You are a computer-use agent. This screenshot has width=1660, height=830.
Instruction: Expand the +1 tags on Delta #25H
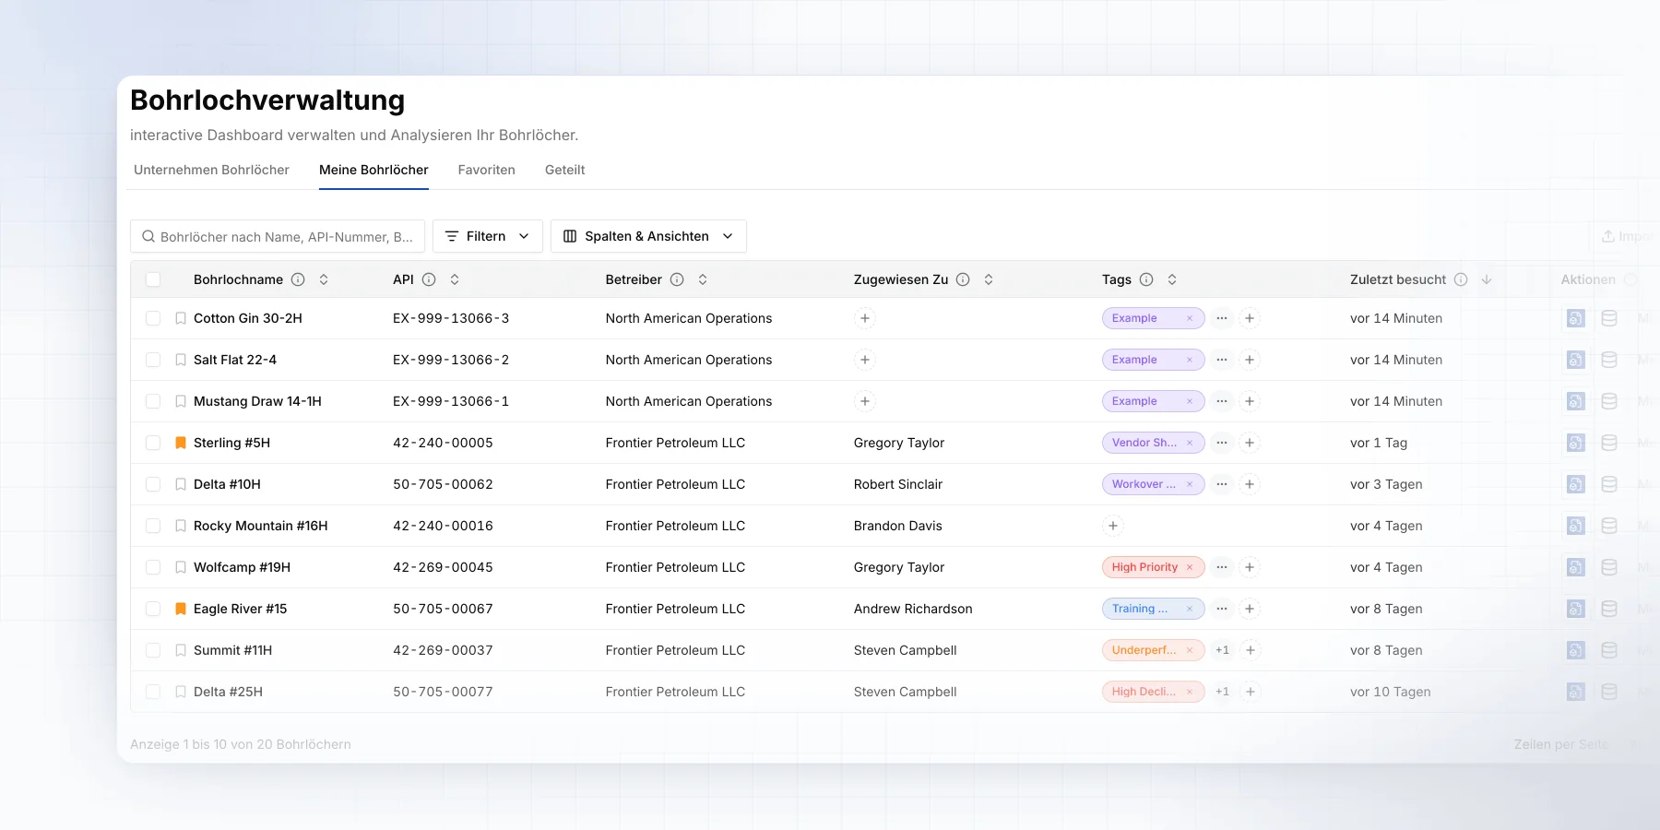(1222, 692)
